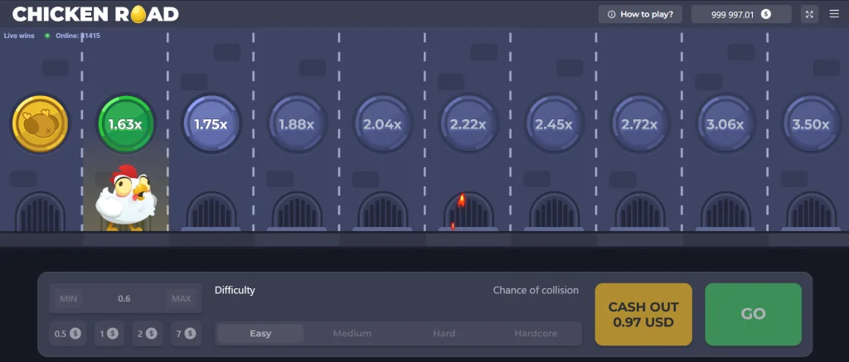This screenshot has width=849, height=362.
Task: Click the 3.06x multiplier coin
Action: 725,124
